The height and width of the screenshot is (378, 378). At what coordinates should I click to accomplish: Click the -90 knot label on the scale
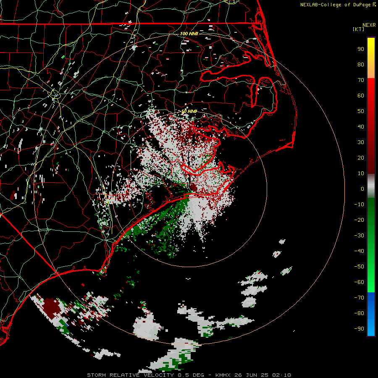359,329
